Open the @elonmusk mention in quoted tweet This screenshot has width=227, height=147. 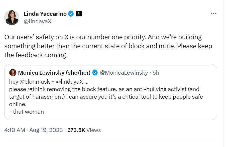[x=35, y=82]
